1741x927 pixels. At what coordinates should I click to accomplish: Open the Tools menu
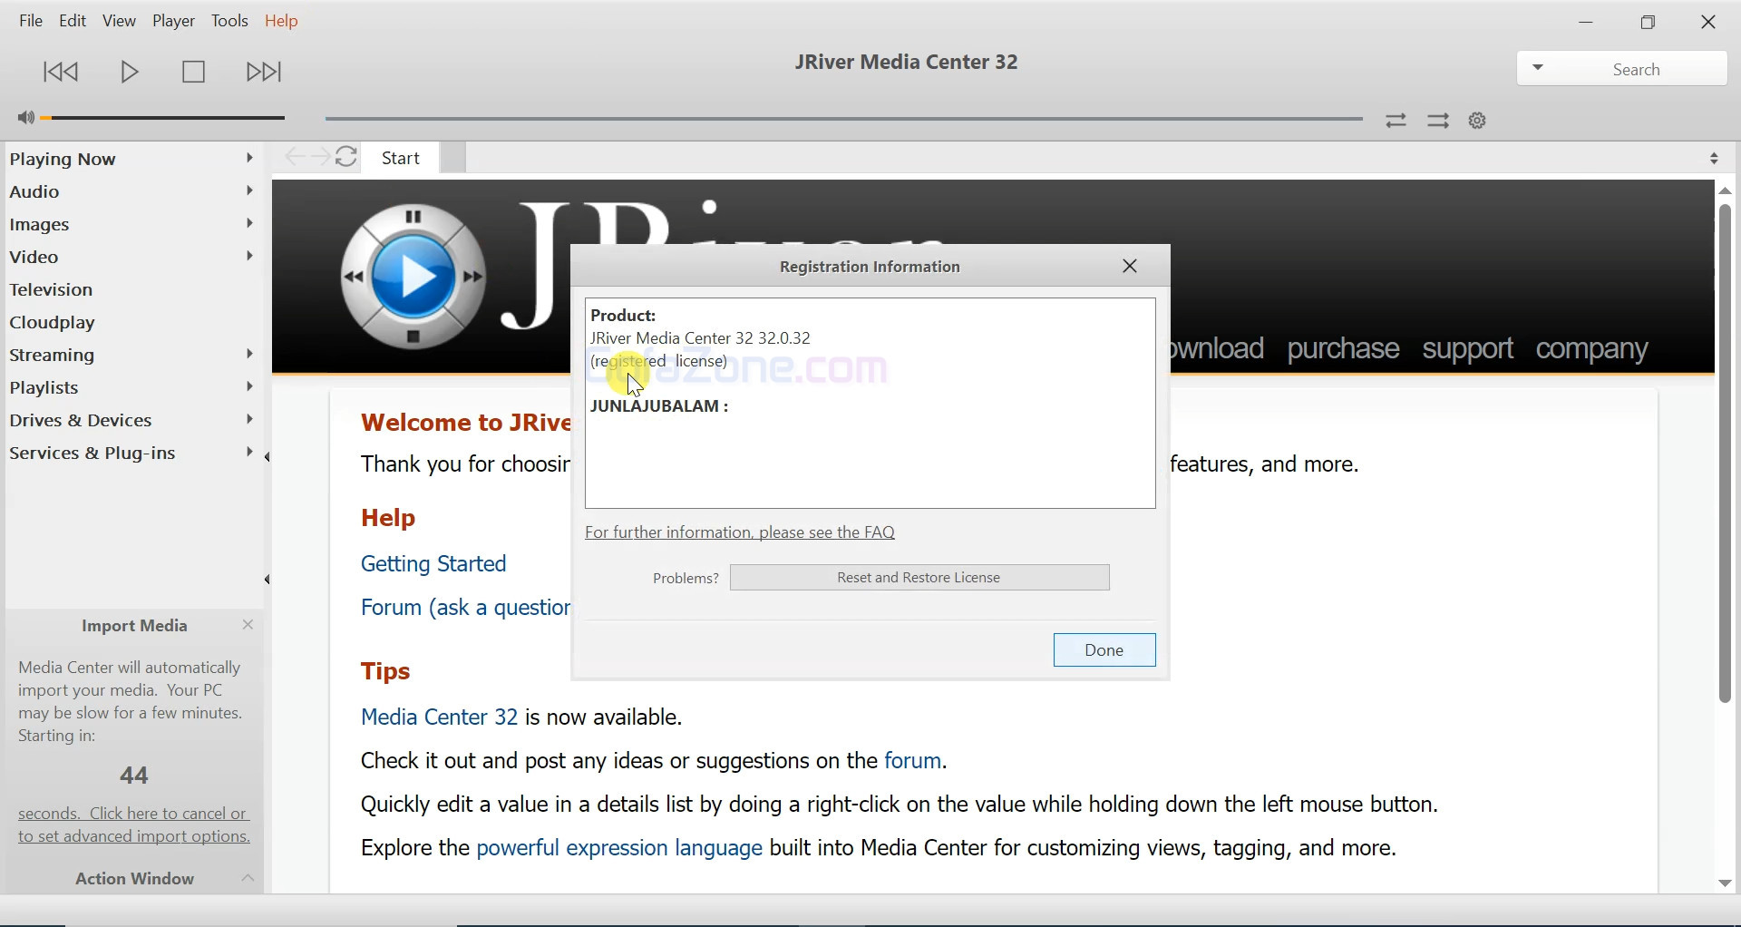click(x=230, y=22)
